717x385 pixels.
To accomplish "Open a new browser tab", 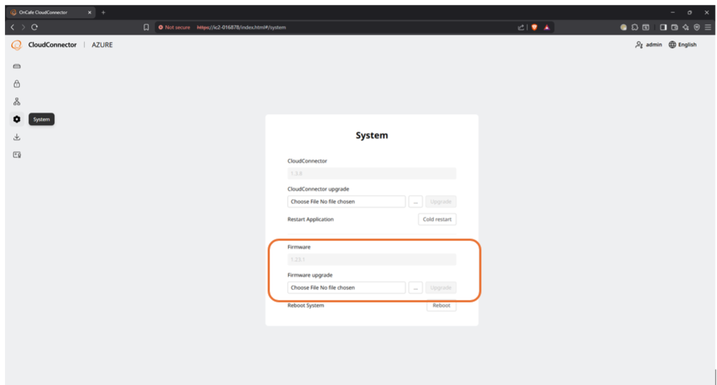I will [104, 13].
